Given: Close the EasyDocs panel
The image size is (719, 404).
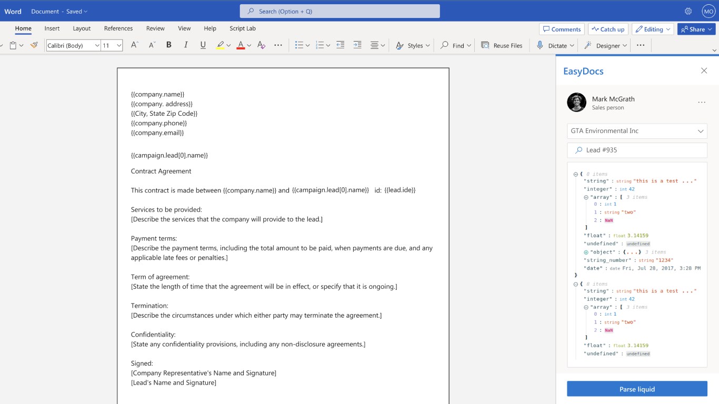Looking at the screenshot, I should (x=704, y=70).
